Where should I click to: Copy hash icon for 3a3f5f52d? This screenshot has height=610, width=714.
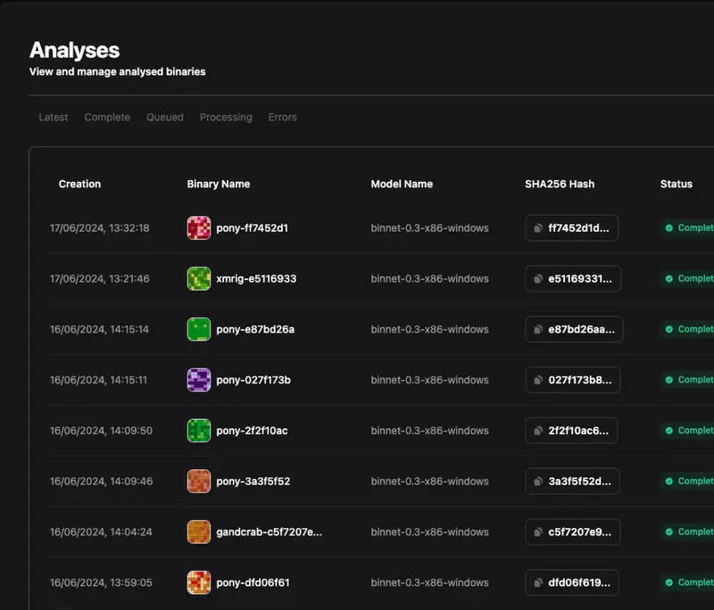538,482
